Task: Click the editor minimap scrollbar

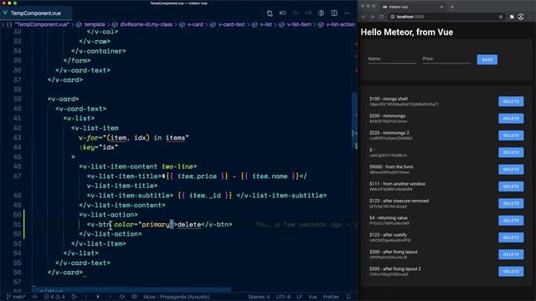Action: (355, 120)
